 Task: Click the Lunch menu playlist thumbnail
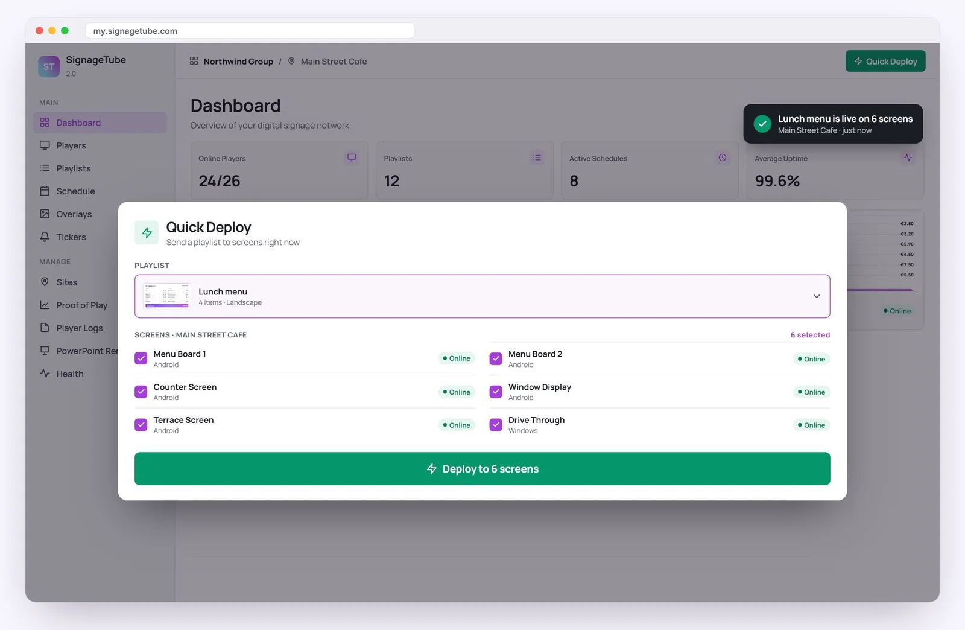(x=167, y=296)
